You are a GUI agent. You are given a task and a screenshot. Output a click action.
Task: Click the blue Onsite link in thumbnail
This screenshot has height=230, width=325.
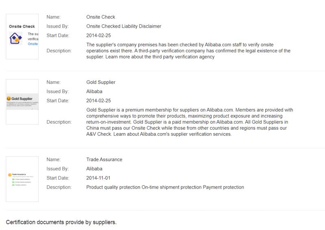(32, 44)
